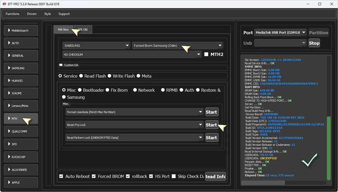The height and width of the screenshot is (192, 338).
Task: Expand the APPLE sidebar section
Action: 21,182
